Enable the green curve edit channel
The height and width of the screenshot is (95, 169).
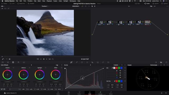tap(119, 68)
